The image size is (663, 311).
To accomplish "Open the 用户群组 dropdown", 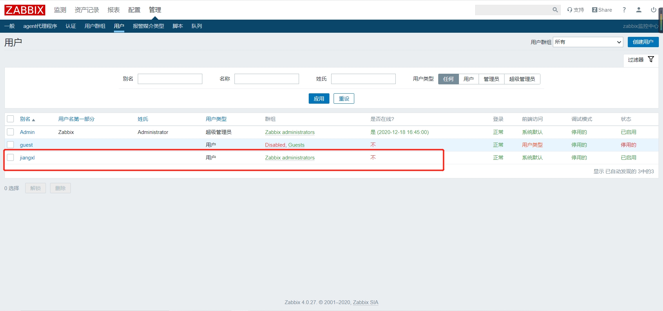I will coord(588,42).
